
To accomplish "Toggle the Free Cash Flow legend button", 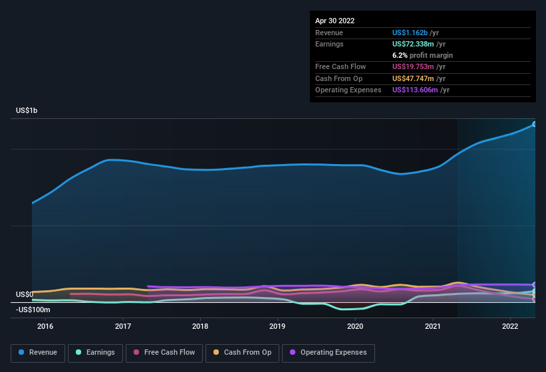I will [164, 353].
